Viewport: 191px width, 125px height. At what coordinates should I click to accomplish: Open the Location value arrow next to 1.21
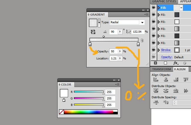coord(120,59)
